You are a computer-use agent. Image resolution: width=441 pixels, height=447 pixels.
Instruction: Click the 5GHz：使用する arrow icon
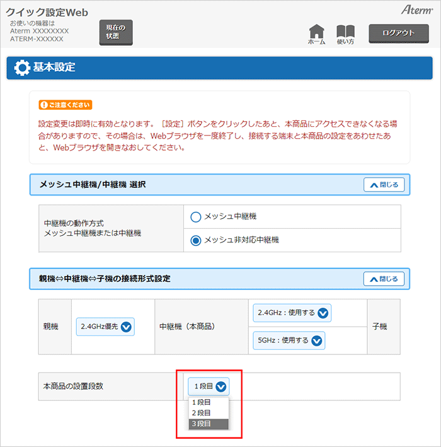coord(317,340)
